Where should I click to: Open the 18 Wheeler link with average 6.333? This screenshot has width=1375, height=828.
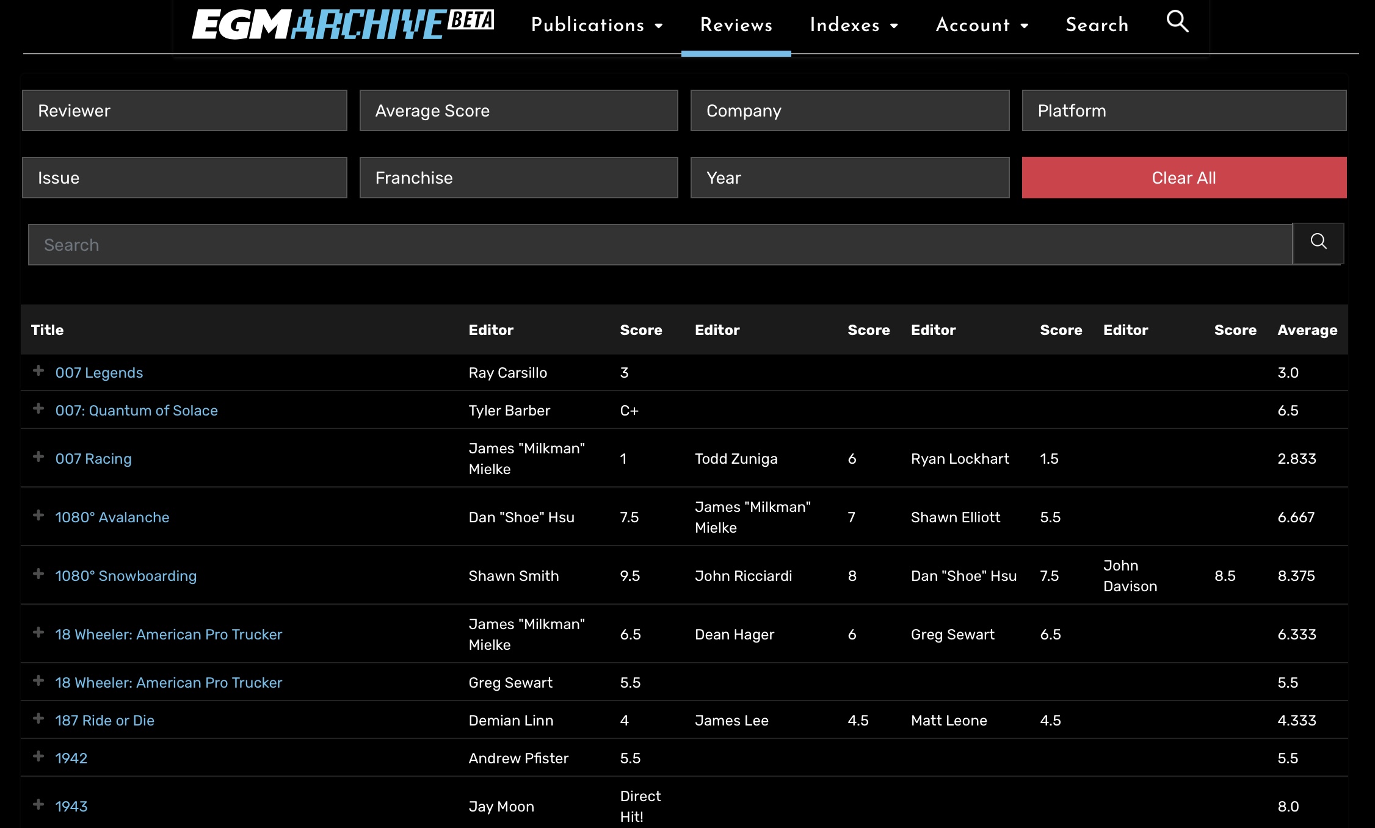(169, 635)
